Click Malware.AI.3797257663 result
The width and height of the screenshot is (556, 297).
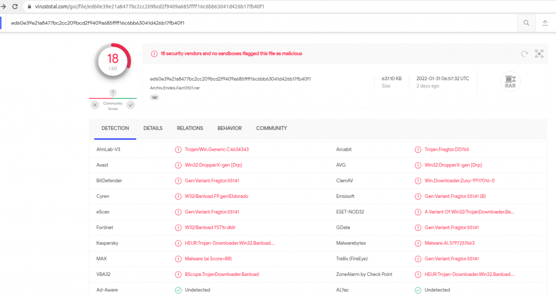coord(449,243)
